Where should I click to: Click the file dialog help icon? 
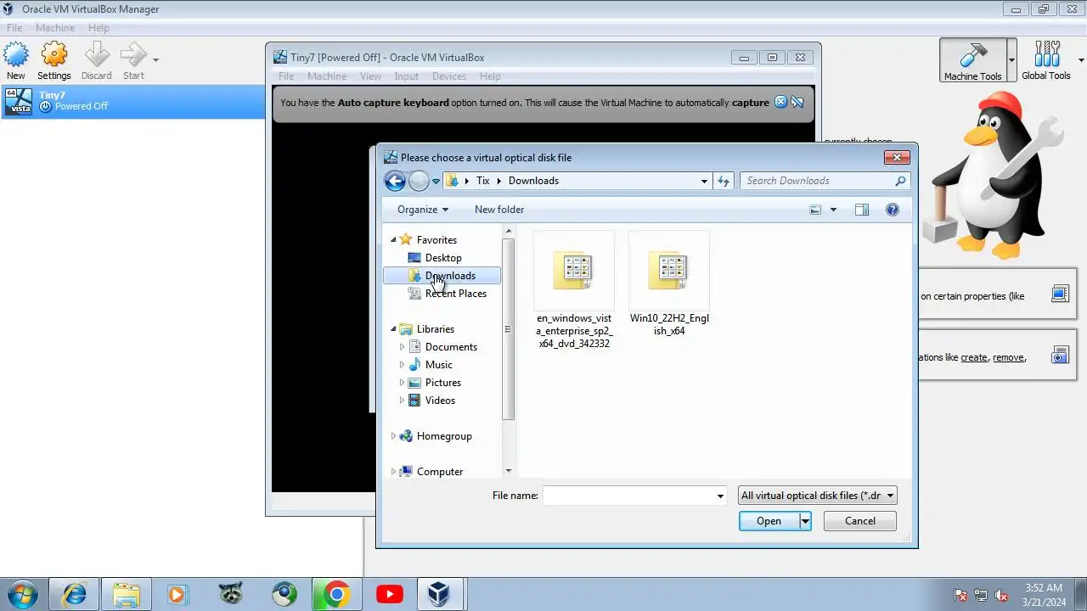[892, 210]
